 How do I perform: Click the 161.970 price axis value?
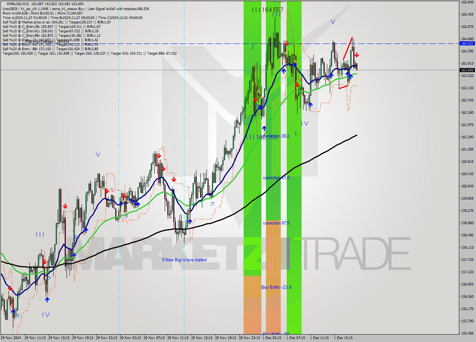click(467, 125)
